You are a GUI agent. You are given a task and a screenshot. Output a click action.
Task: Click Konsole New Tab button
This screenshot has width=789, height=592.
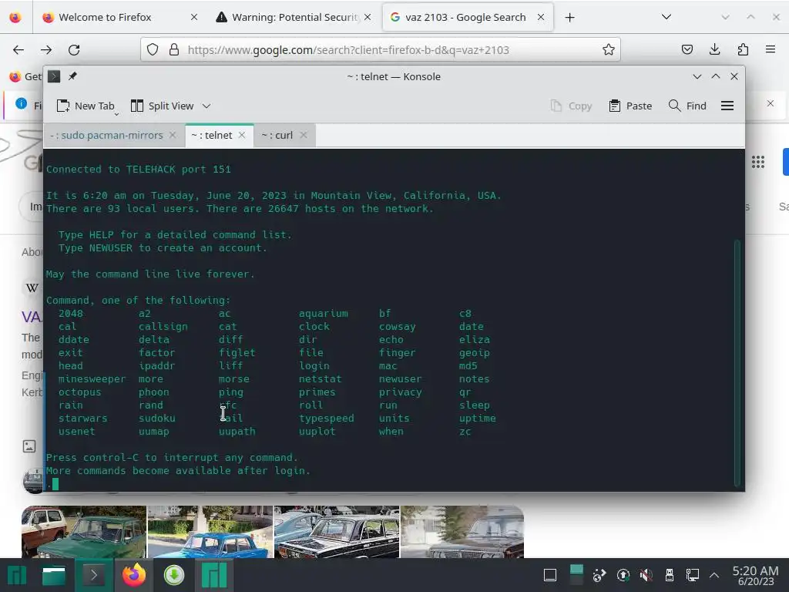[x=86, y=106]
